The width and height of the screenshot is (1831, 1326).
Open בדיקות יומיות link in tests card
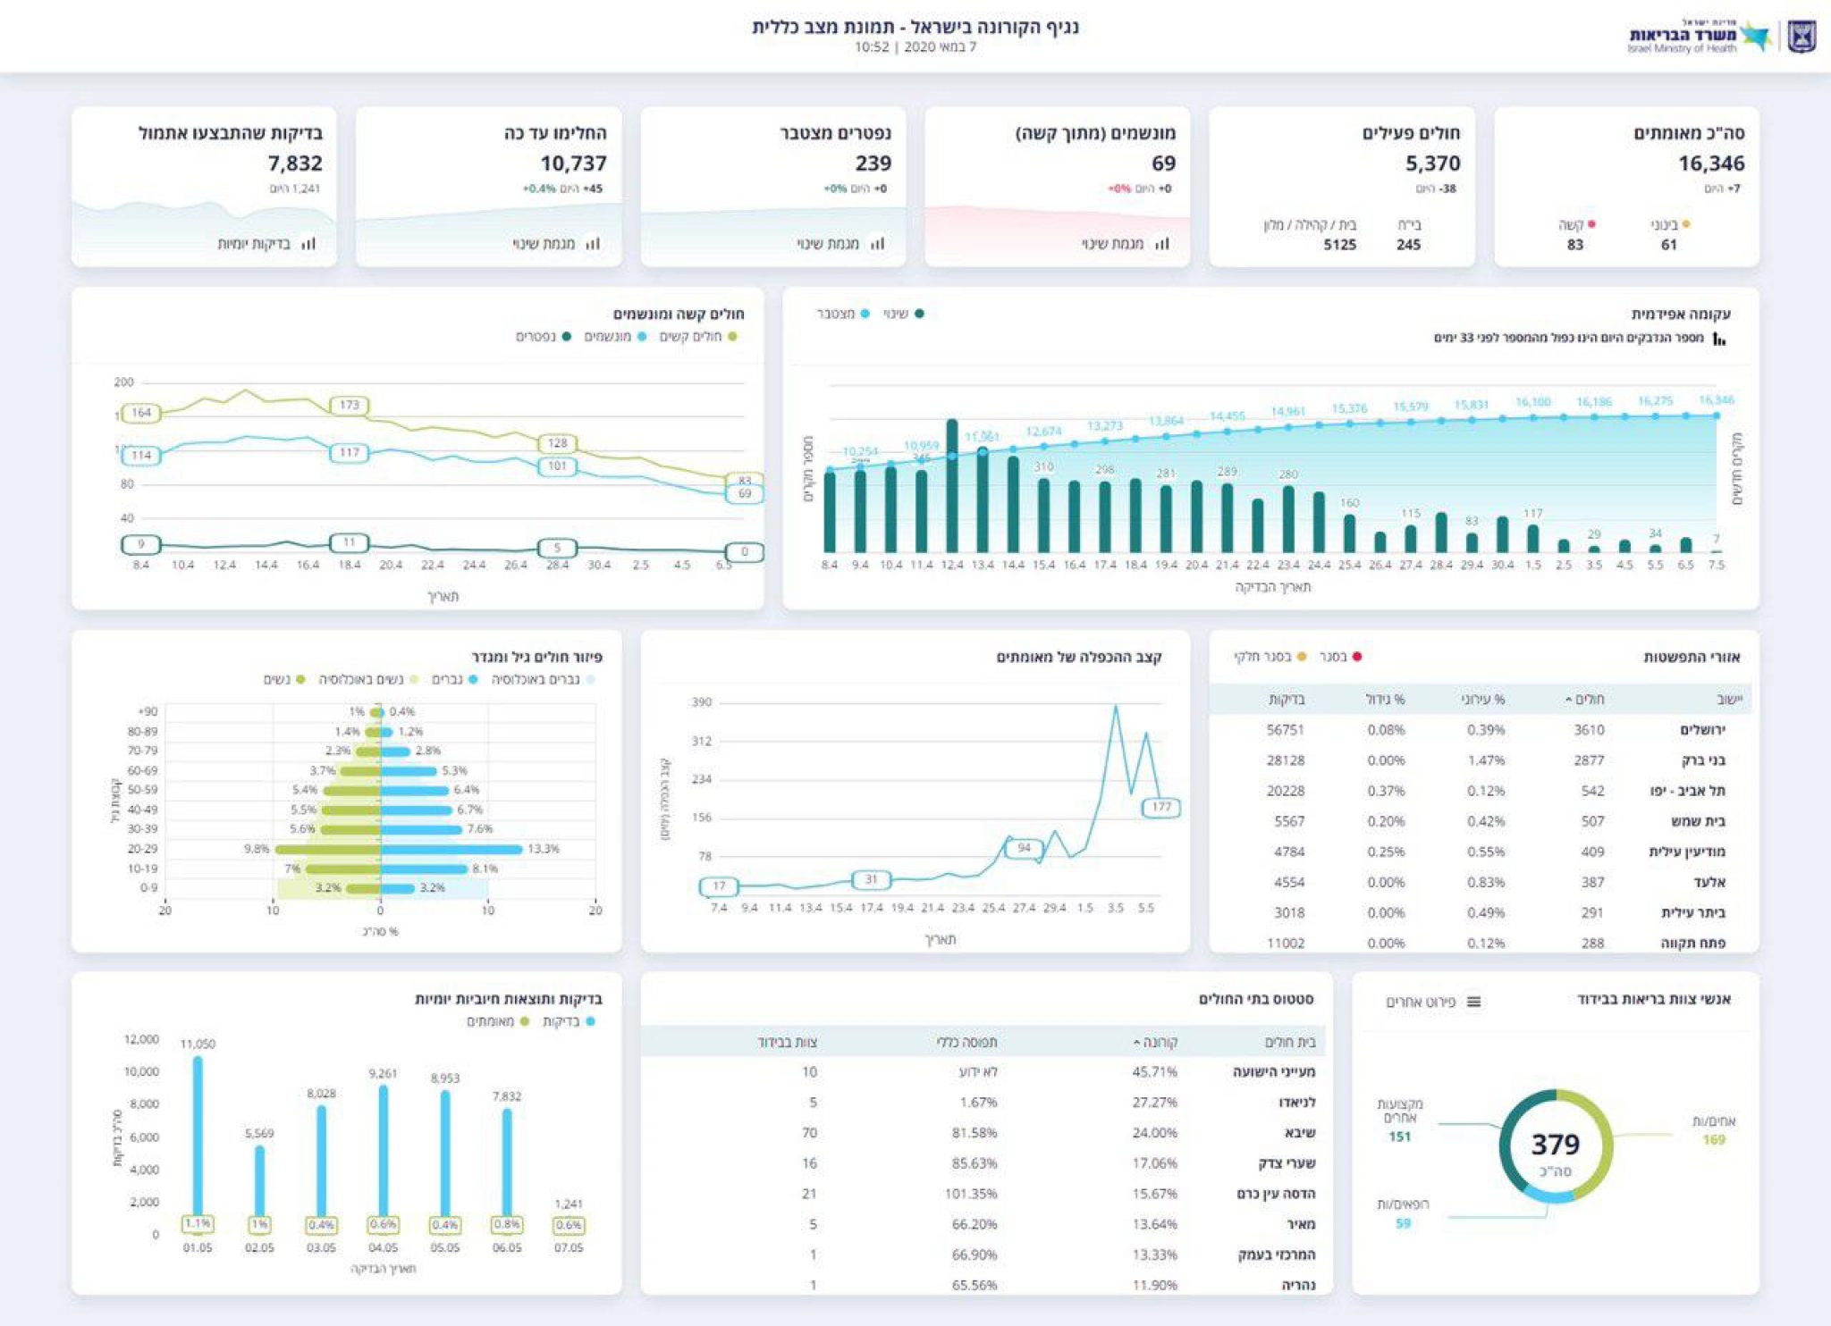click(x=253, y=243)
